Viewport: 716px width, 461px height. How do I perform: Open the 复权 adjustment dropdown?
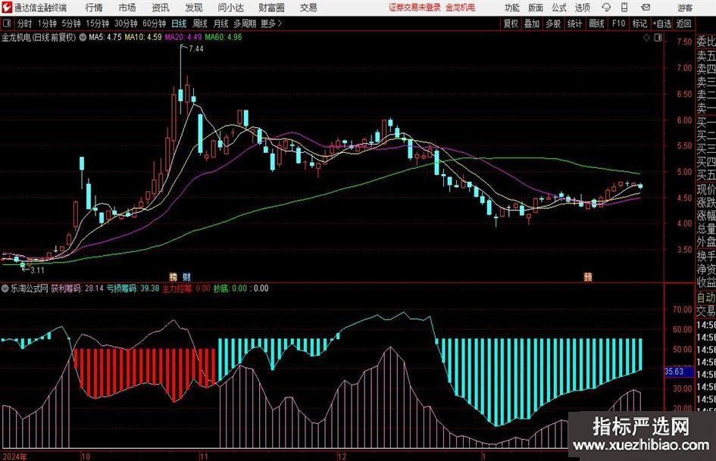(x=511, y=23)
